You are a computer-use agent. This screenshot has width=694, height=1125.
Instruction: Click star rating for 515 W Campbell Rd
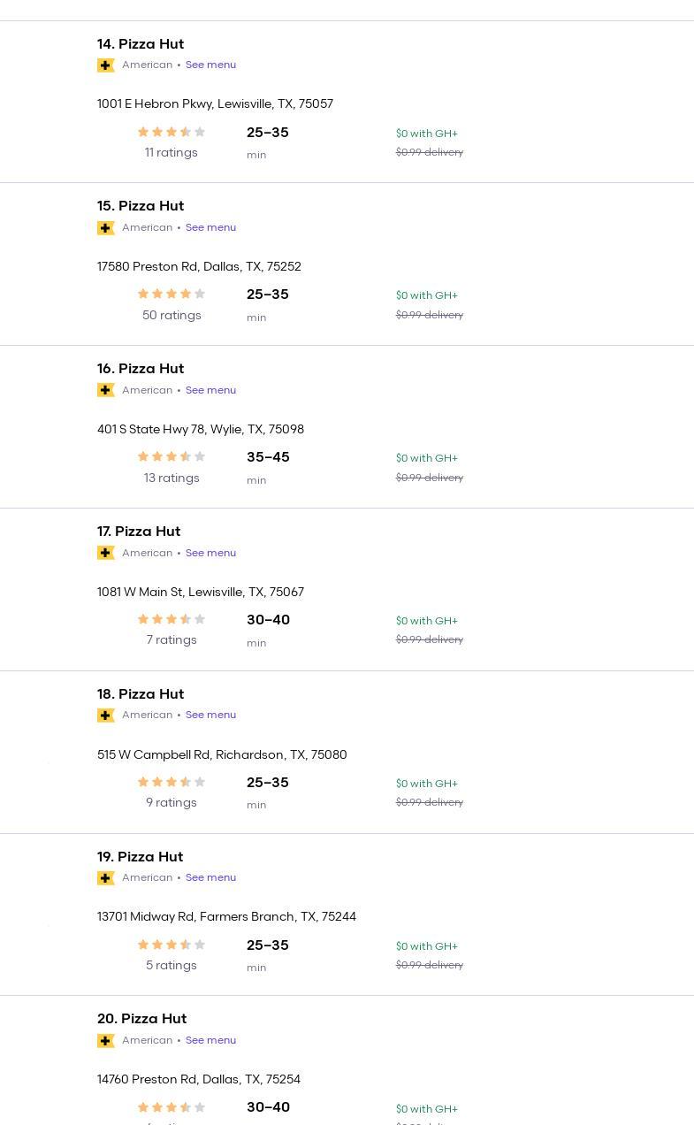click(x=172, y=782)
